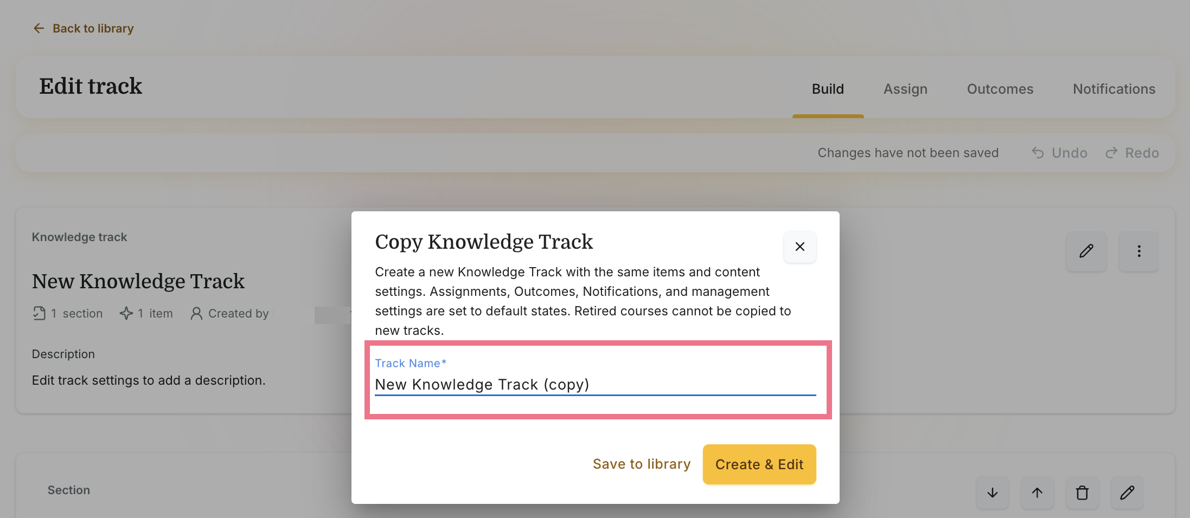This screenshot has height=518, width=1190.
Task: Edit section with pencil icon
Action: 1127,493
